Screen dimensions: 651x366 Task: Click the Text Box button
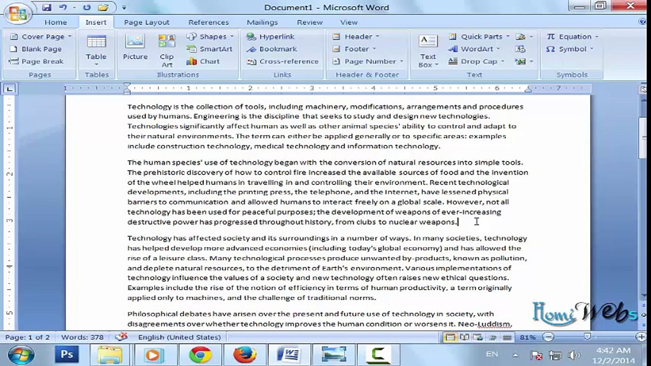click(x=428, y=51)
